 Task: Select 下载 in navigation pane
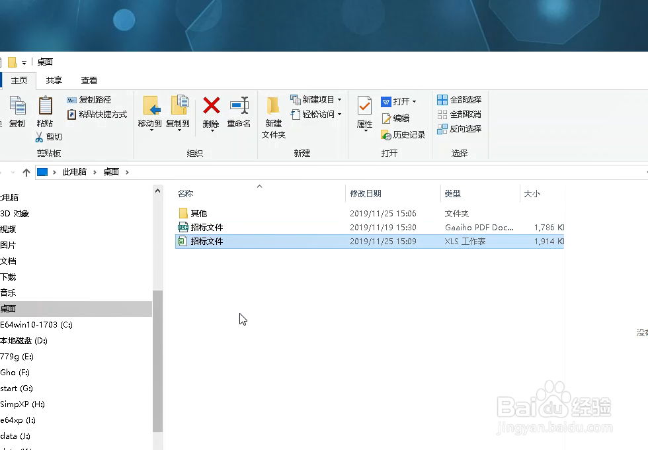click(x=8, y=277)
